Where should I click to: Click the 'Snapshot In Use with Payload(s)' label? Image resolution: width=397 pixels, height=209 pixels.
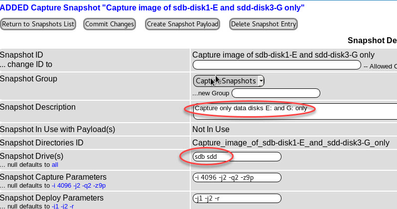tap(58, 130)
